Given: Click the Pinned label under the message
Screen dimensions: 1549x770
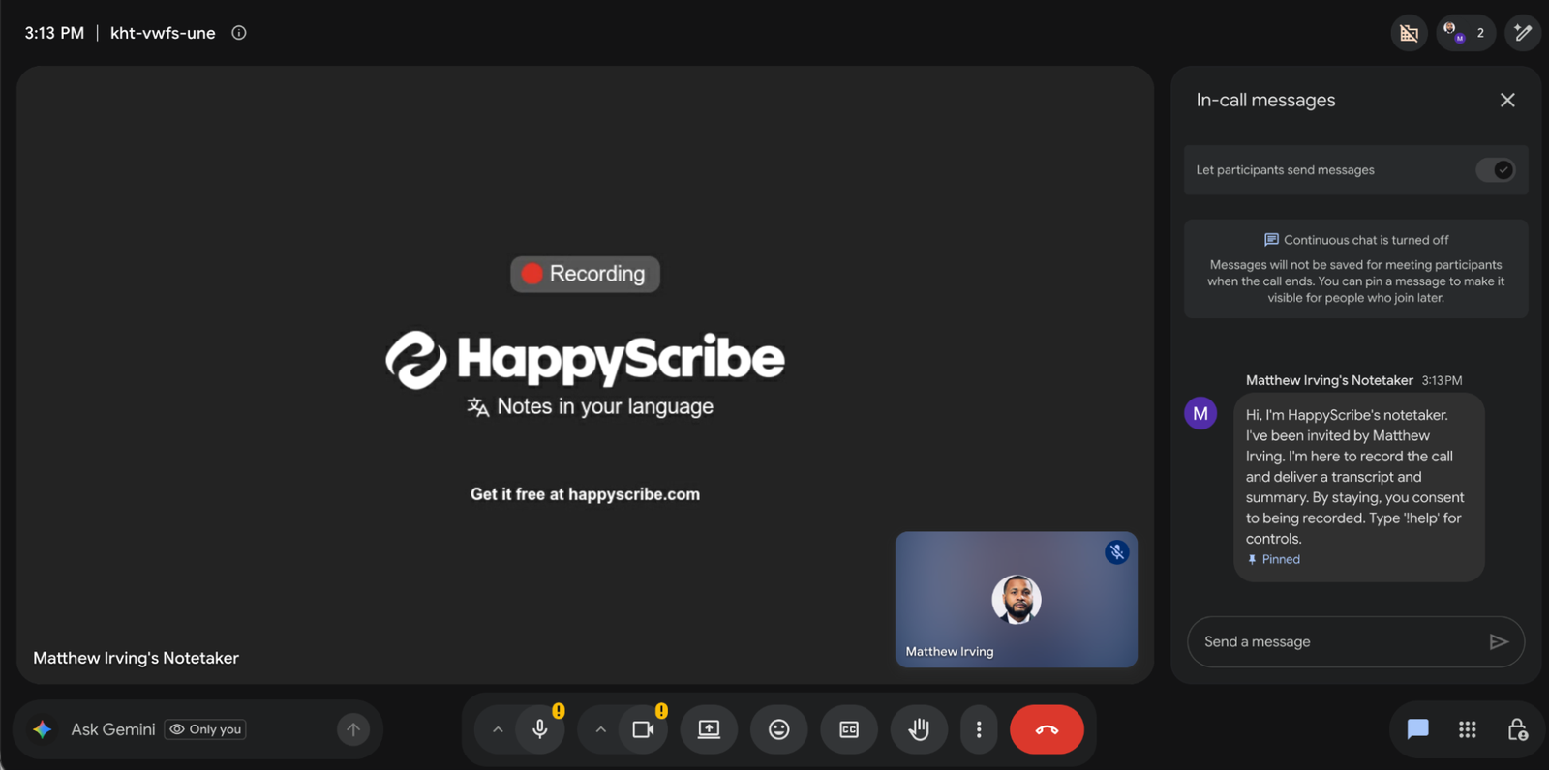Looking at the screenshot, I should coord(1273,559).
